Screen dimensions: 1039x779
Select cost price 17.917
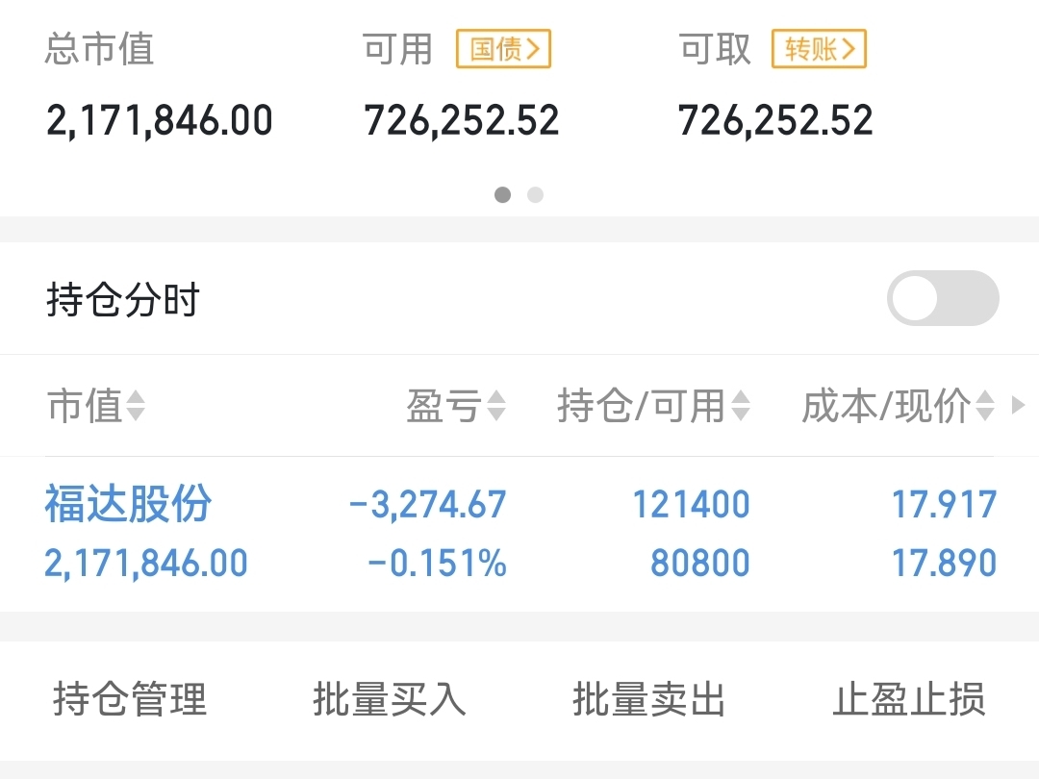(x=945, y=505)
